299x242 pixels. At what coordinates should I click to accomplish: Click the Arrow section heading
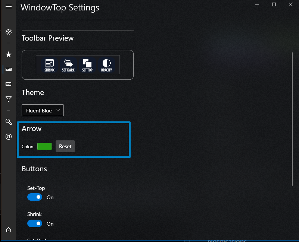[31, 128]
